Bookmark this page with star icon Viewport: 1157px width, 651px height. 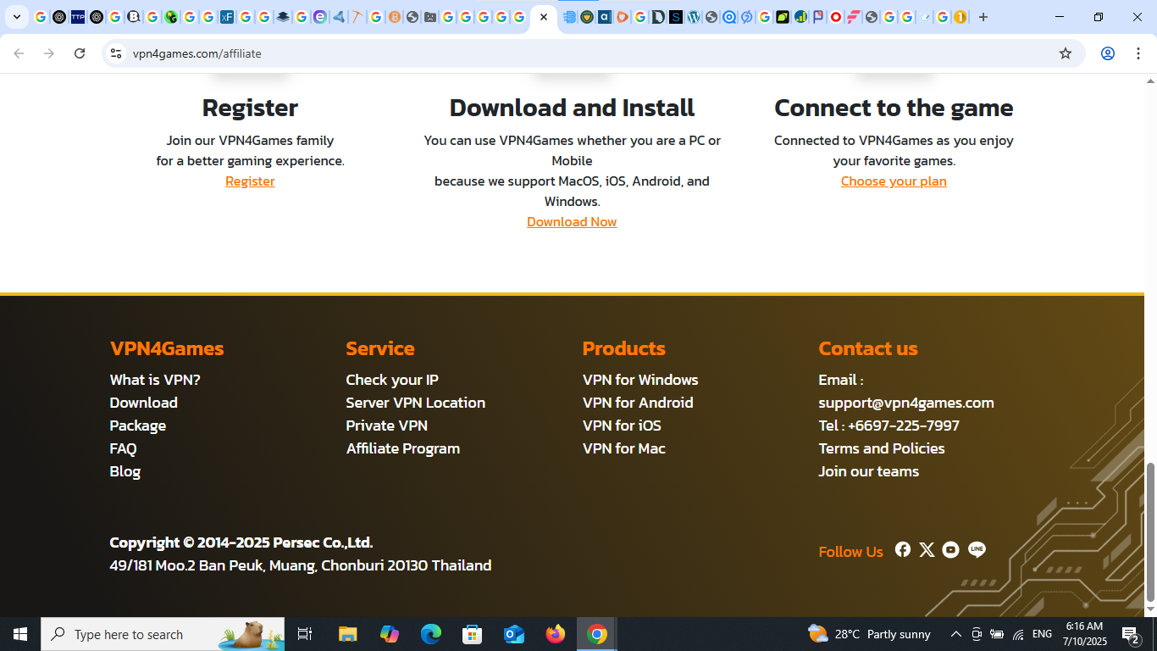[x=1066, y=53]
